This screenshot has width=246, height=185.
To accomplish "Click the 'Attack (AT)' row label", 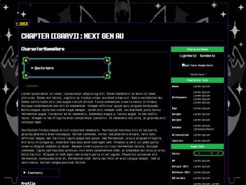I will pyautogui.click(x=180, y=167).
